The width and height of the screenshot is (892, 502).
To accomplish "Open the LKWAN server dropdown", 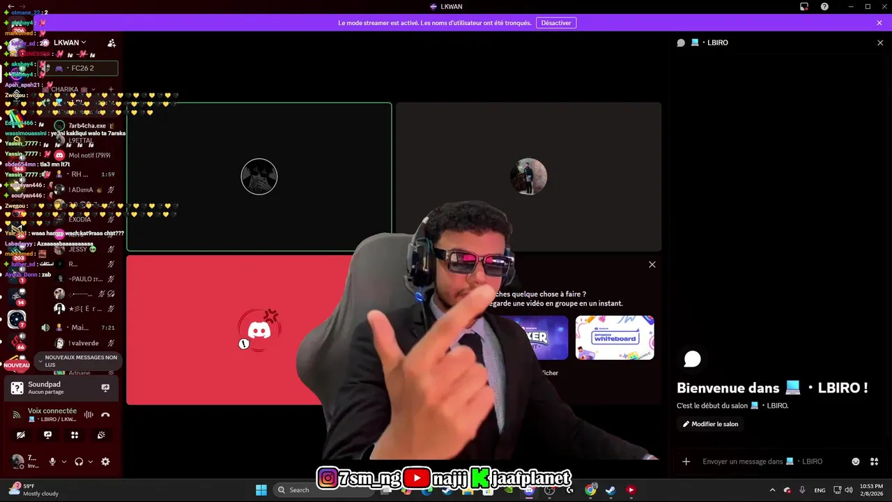I will point(70,43).
